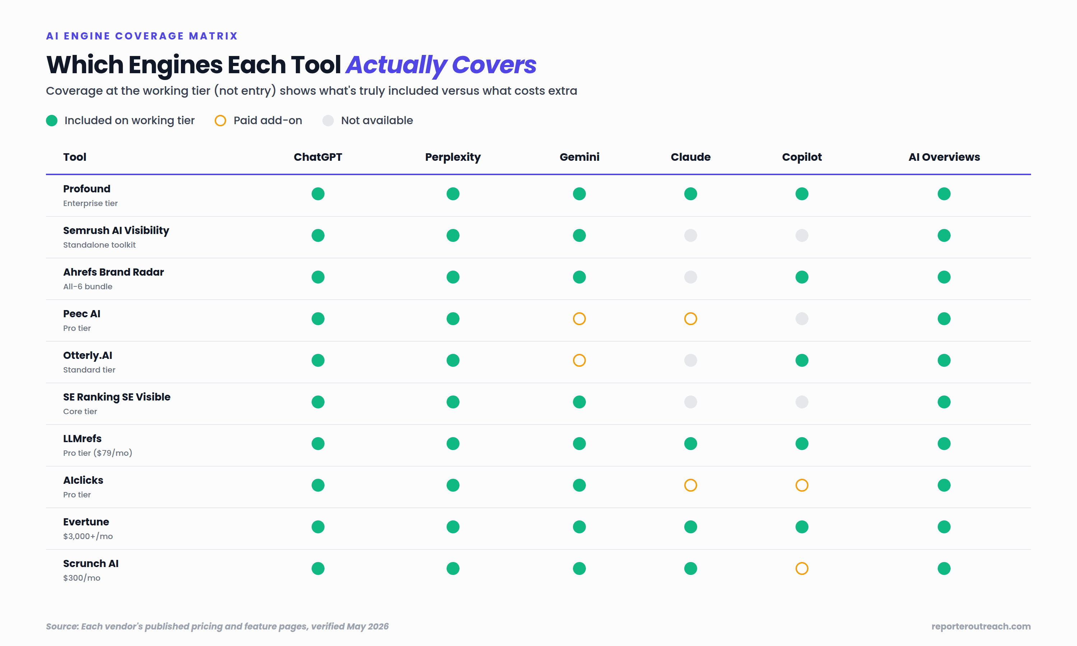Click AIclicks' Gemini green dot

[x=579, y=485]
